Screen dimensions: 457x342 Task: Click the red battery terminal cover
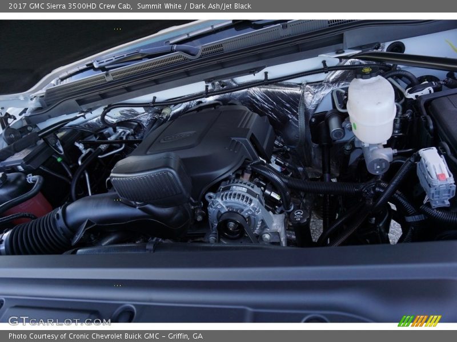(31, 206)
